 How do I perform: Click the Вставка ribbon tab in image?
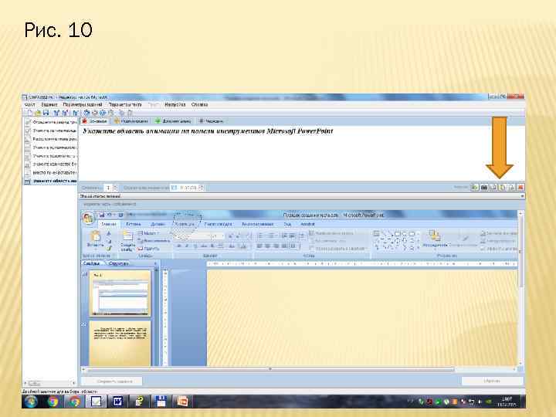tap(134, 224)
